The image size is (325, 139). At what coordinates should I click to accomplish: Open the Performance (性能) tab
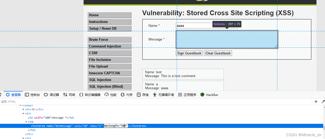coord(110,95)
